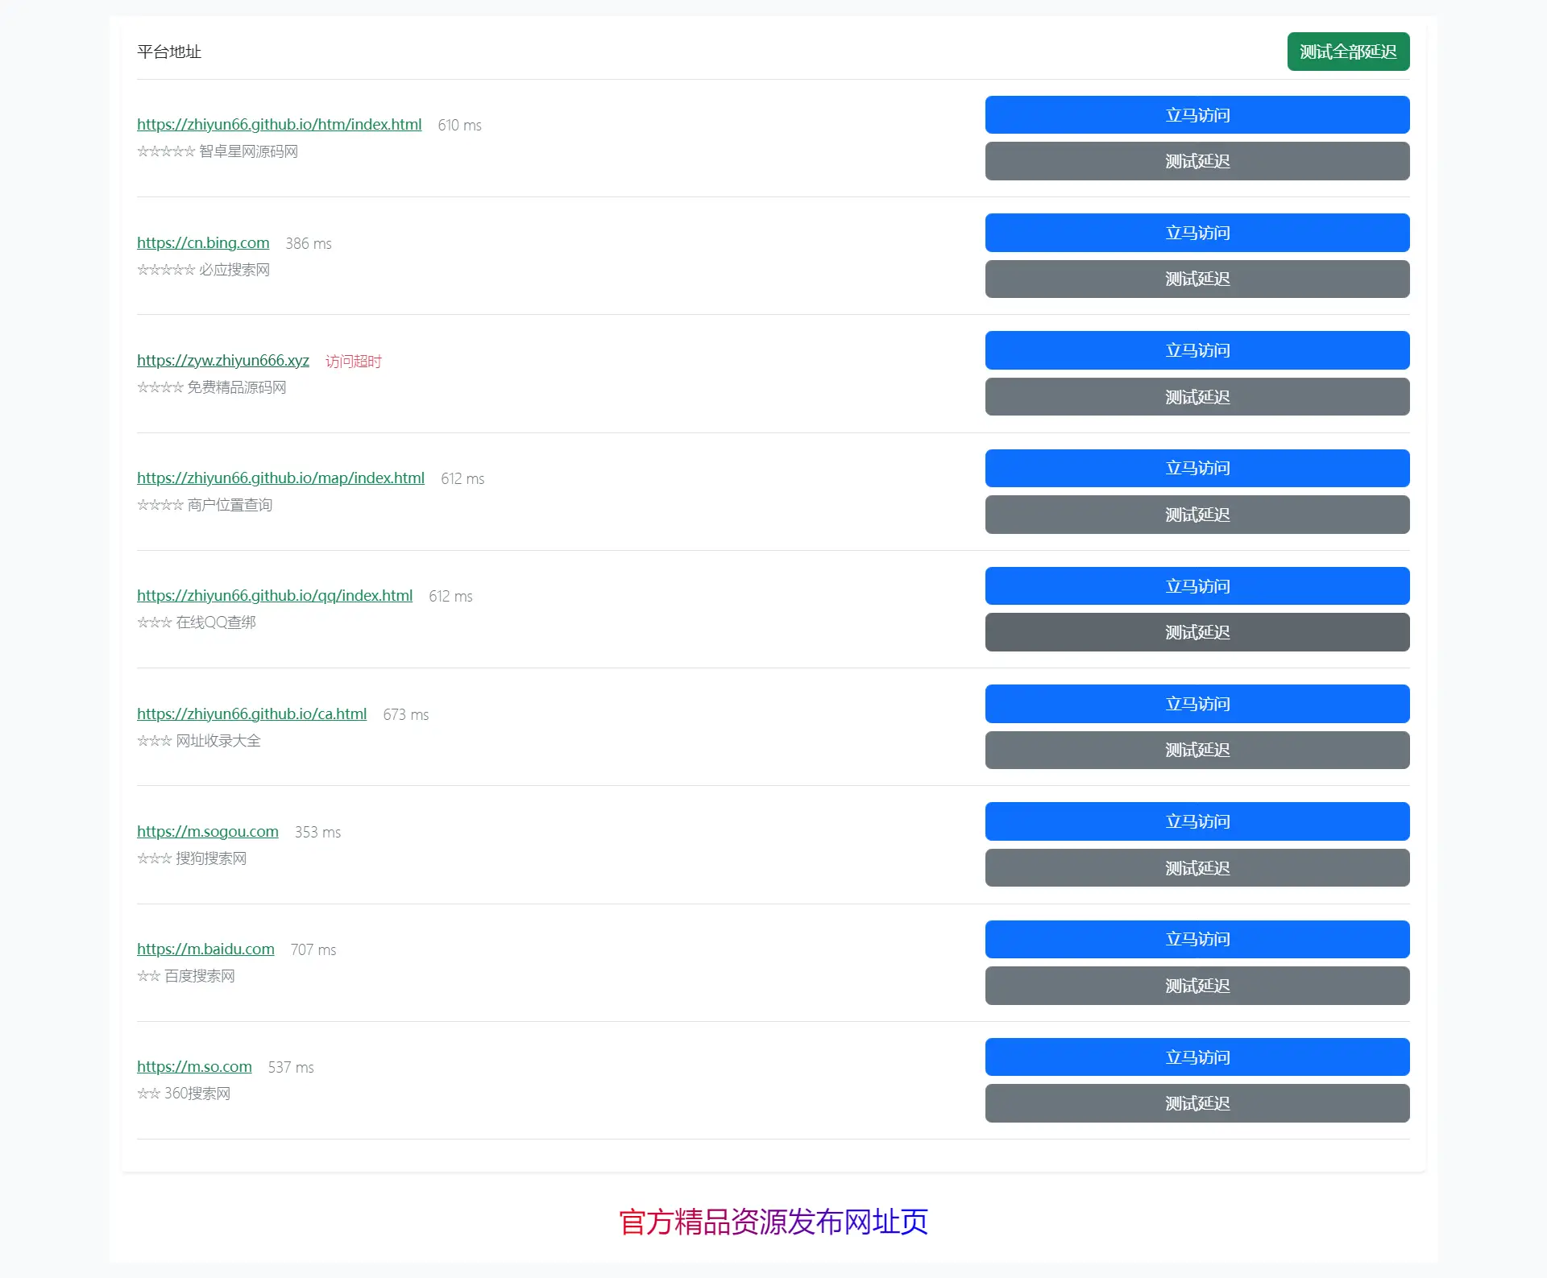Click 立马访问 for 360搜索网
Image resolution: width=1547 pixels, height=1278 pixels.
1197,1057
